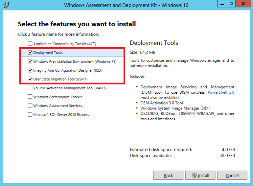Tick the Windows Performance Toolkit checkbox
Viewport: 253px width, 186px height.
30,97
